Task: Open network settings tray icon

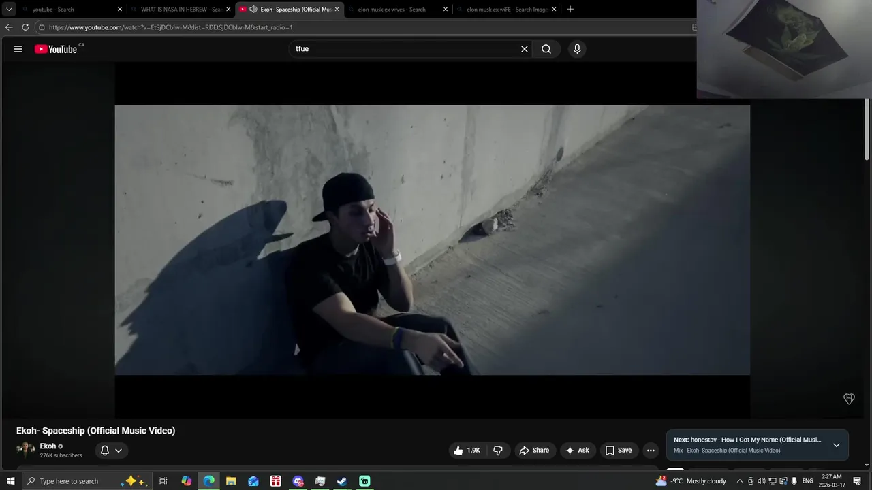Action: pyautogui.click(x=773, y=481)
